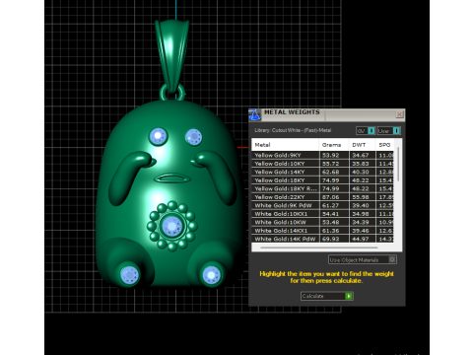Sort by the Grams column header

334,145
